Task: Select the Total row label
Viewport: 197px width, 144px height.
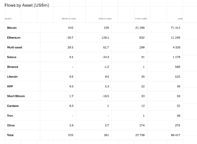Action: (10, 135)
